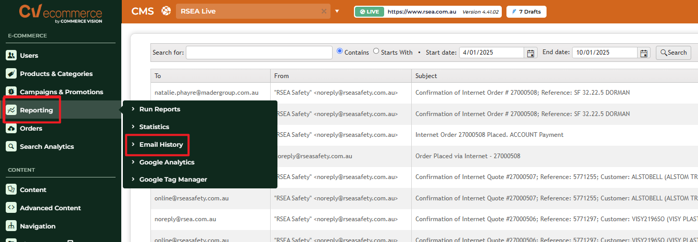Open the RSEA Live site combo box

pyautogui.click(x=253, y=11)
